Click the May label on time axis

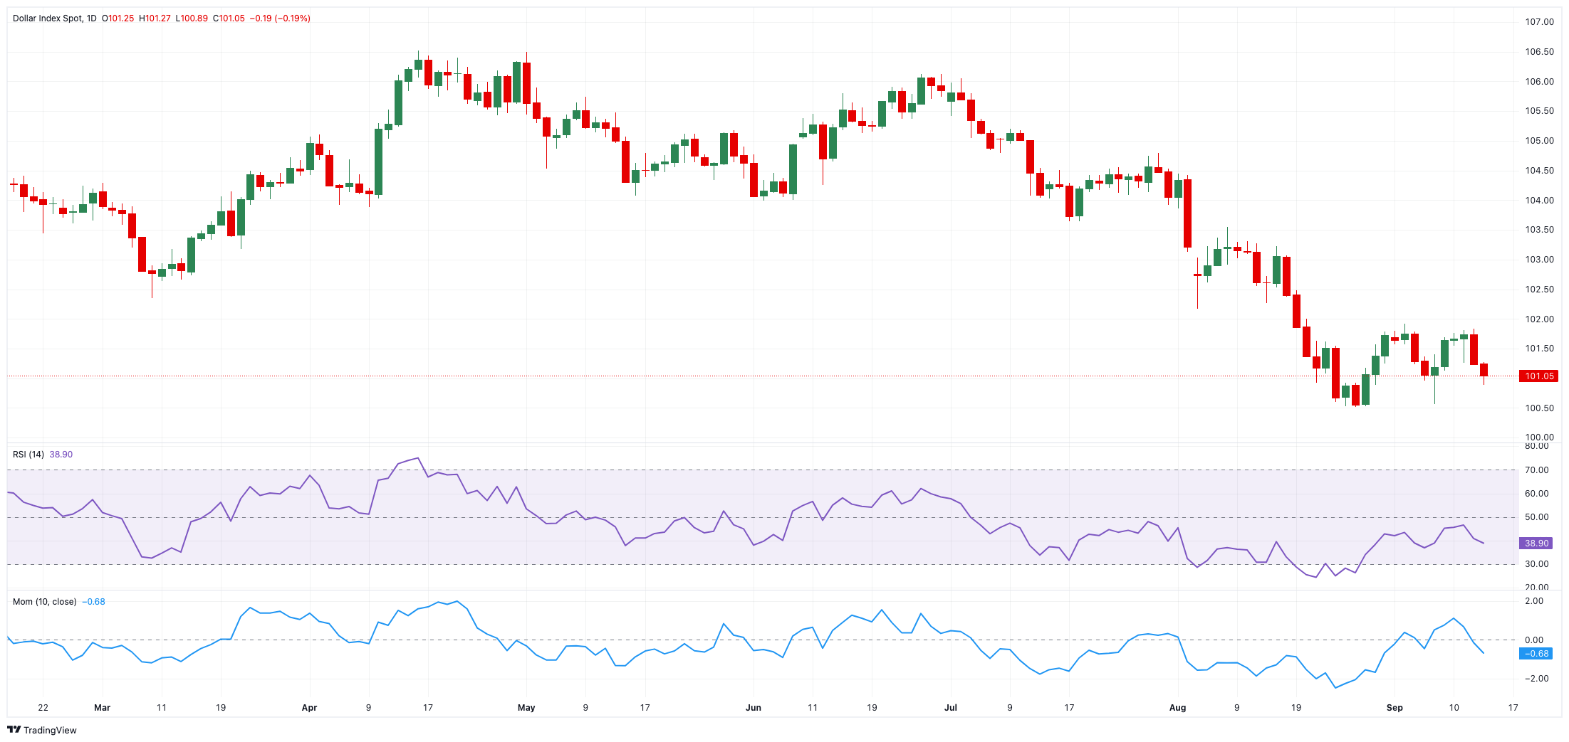click(x=526, y=708)
